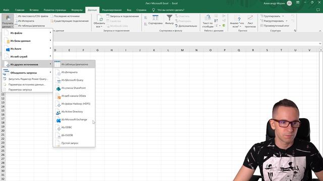Sort ascending with A-Z icon

click(x=146, y=18)
